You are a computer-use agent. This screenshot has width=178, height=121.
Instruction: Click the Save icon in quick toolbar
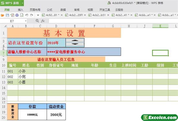[x=7, y=15]
